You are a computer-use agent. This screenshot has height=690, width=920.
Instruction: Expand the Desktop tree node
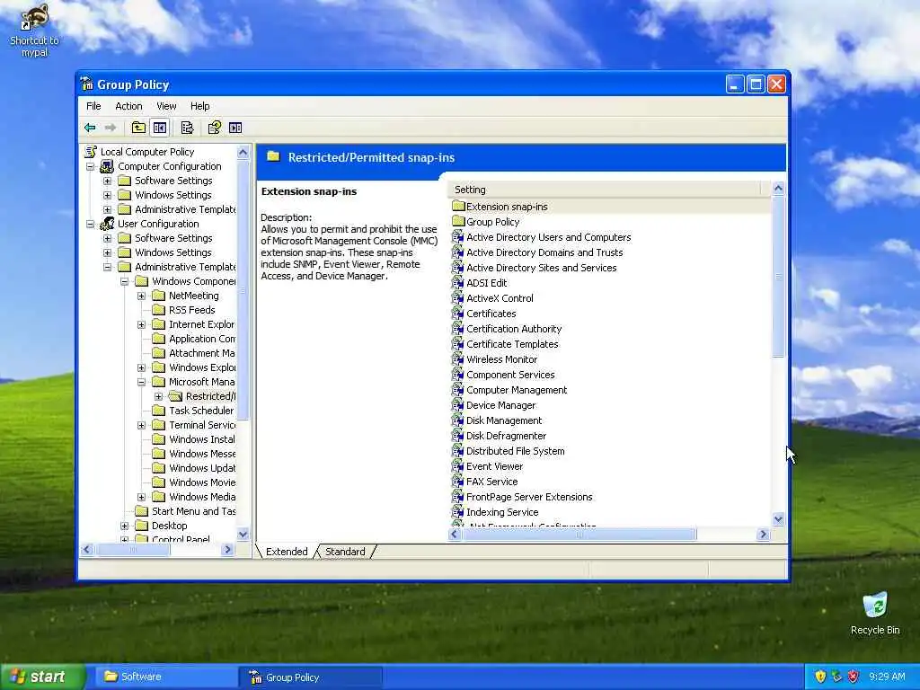coord(124,526)
